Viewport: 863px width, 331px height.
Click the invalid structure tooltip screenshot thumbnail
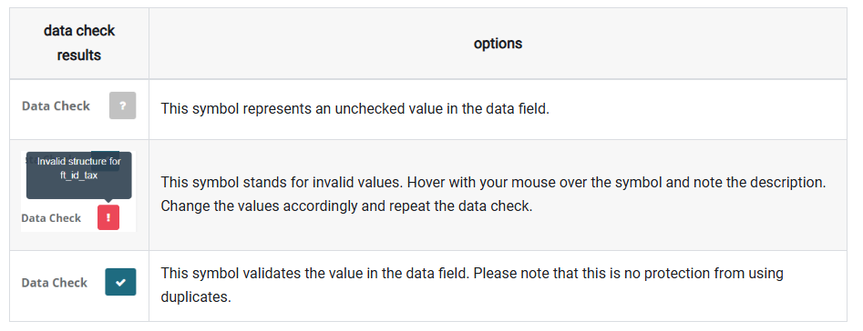[78, 191]
